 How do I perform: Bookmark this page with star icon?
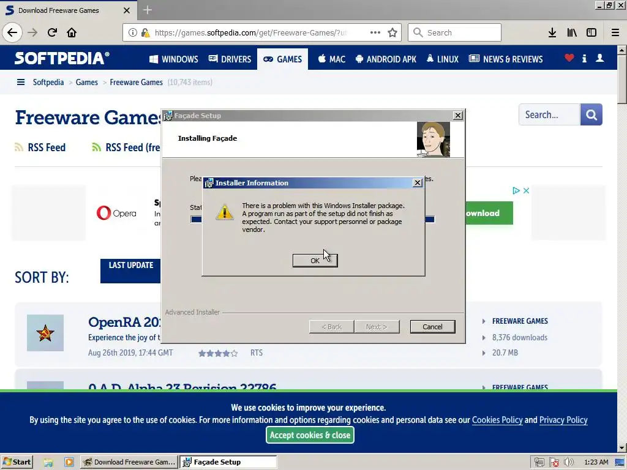coord(392,32)
